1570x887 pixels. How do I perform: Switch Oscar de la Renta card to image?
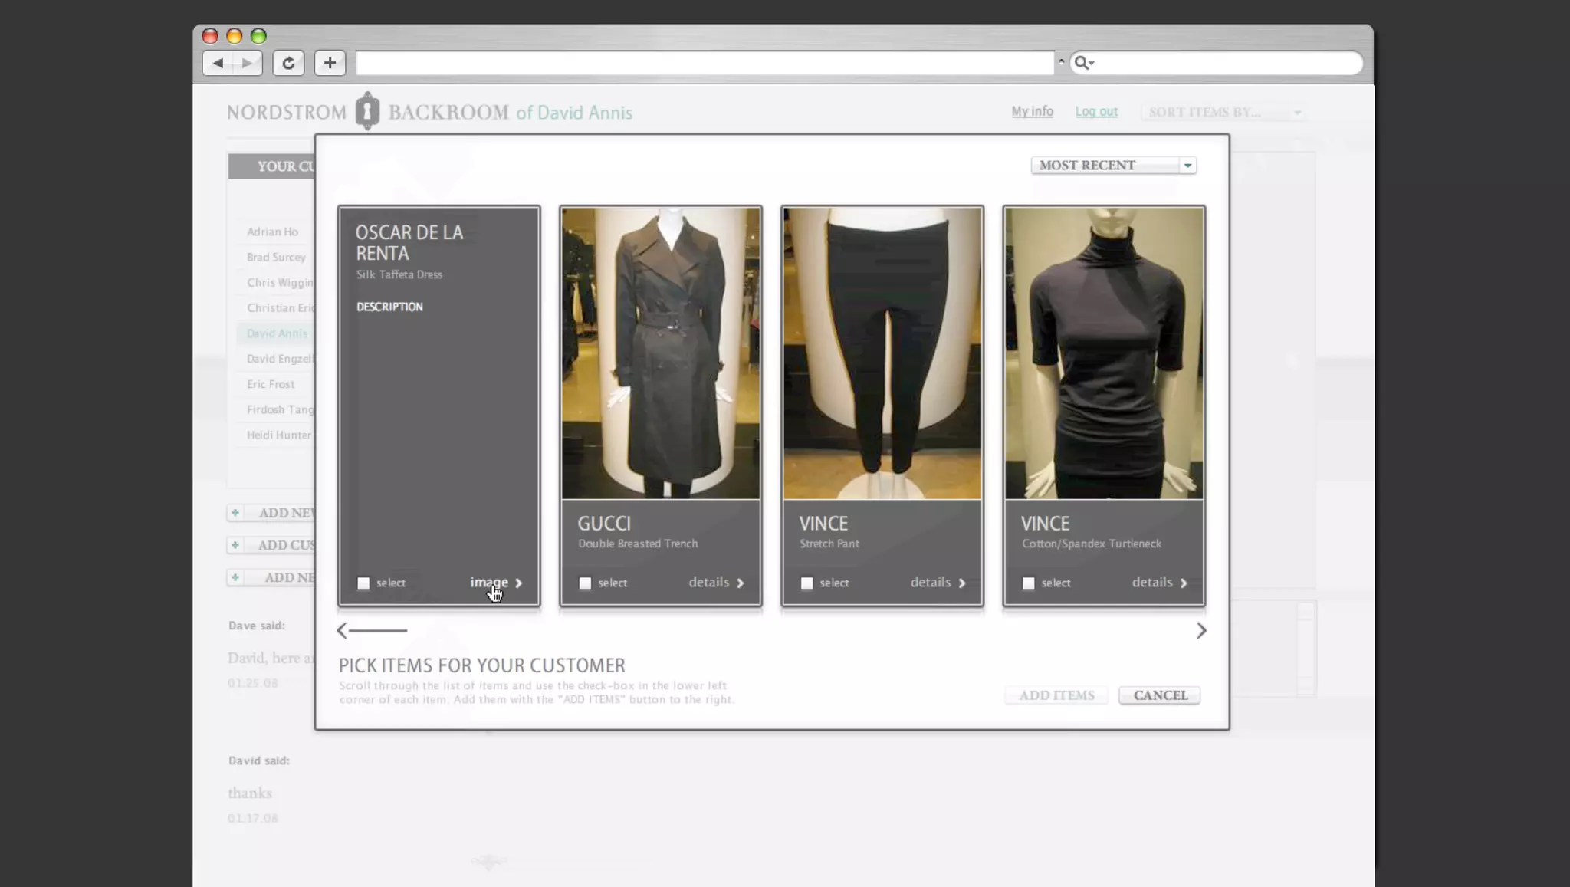coord(495,583)
